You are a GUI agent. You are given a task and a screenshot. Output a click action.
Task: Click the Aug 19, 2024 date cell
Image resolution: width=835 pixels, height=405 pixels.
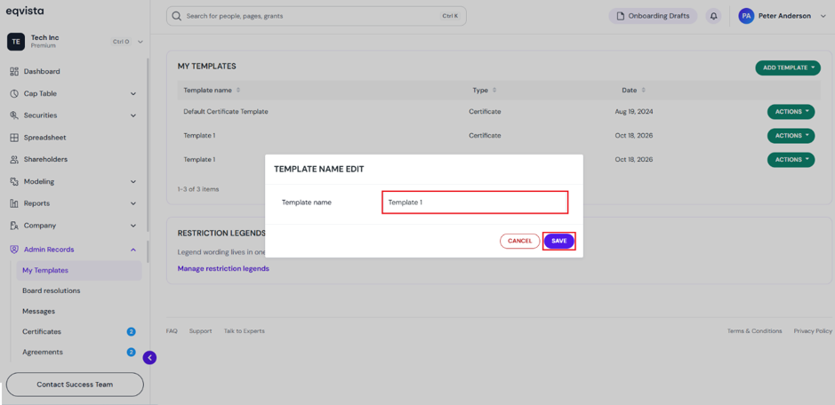[x=634, y=112]
